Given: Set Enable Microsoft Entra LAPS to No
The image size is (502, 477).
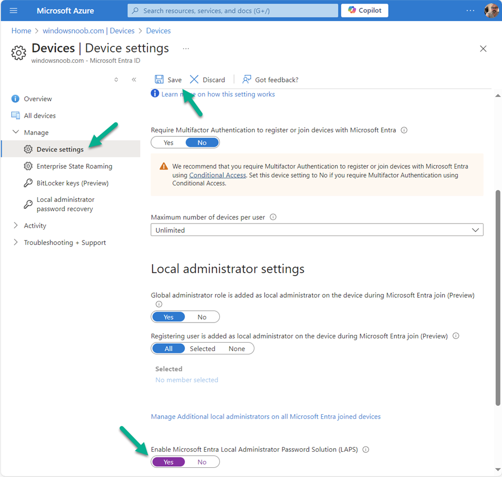Looking at the screenshot, I should (202, 462).
